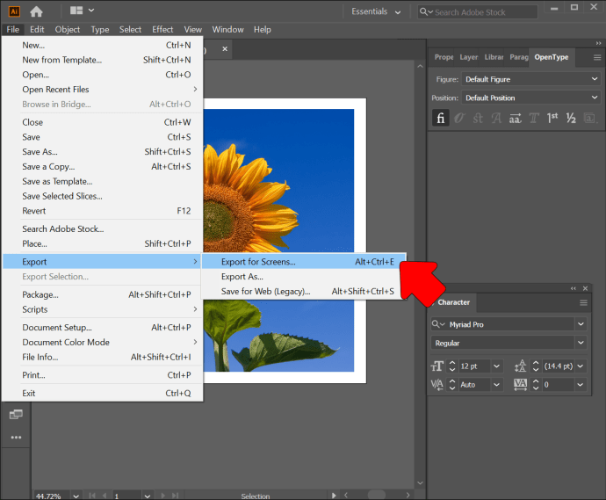The width and height of the screenshot is (606, 500).
Task: Increase font size with stepper arrow
Action: 453,363
